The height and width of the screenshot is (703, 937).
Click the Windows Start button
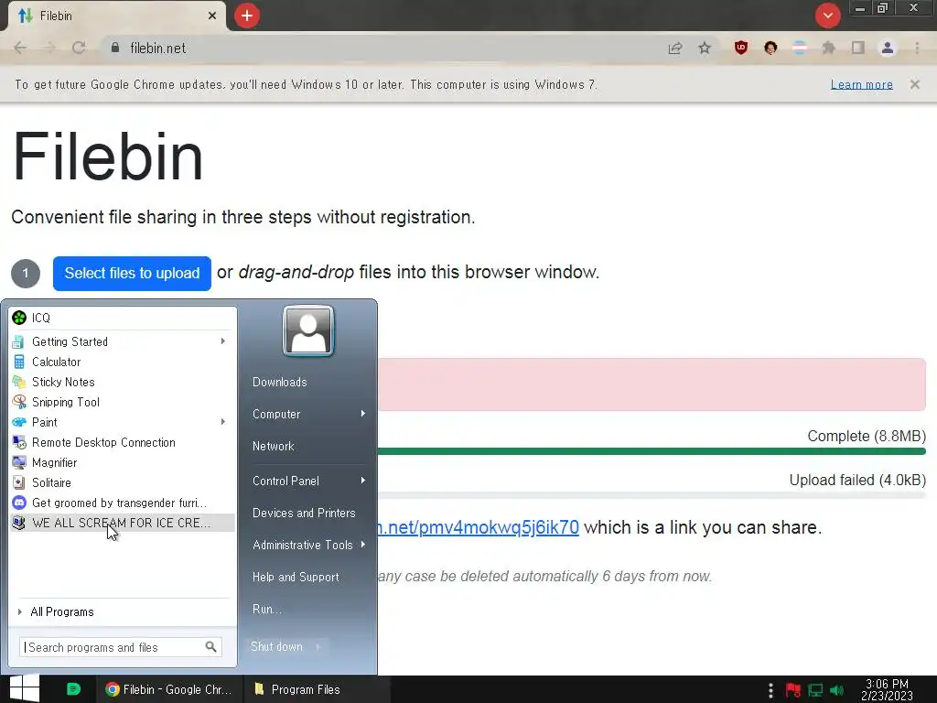coord(25,688)
